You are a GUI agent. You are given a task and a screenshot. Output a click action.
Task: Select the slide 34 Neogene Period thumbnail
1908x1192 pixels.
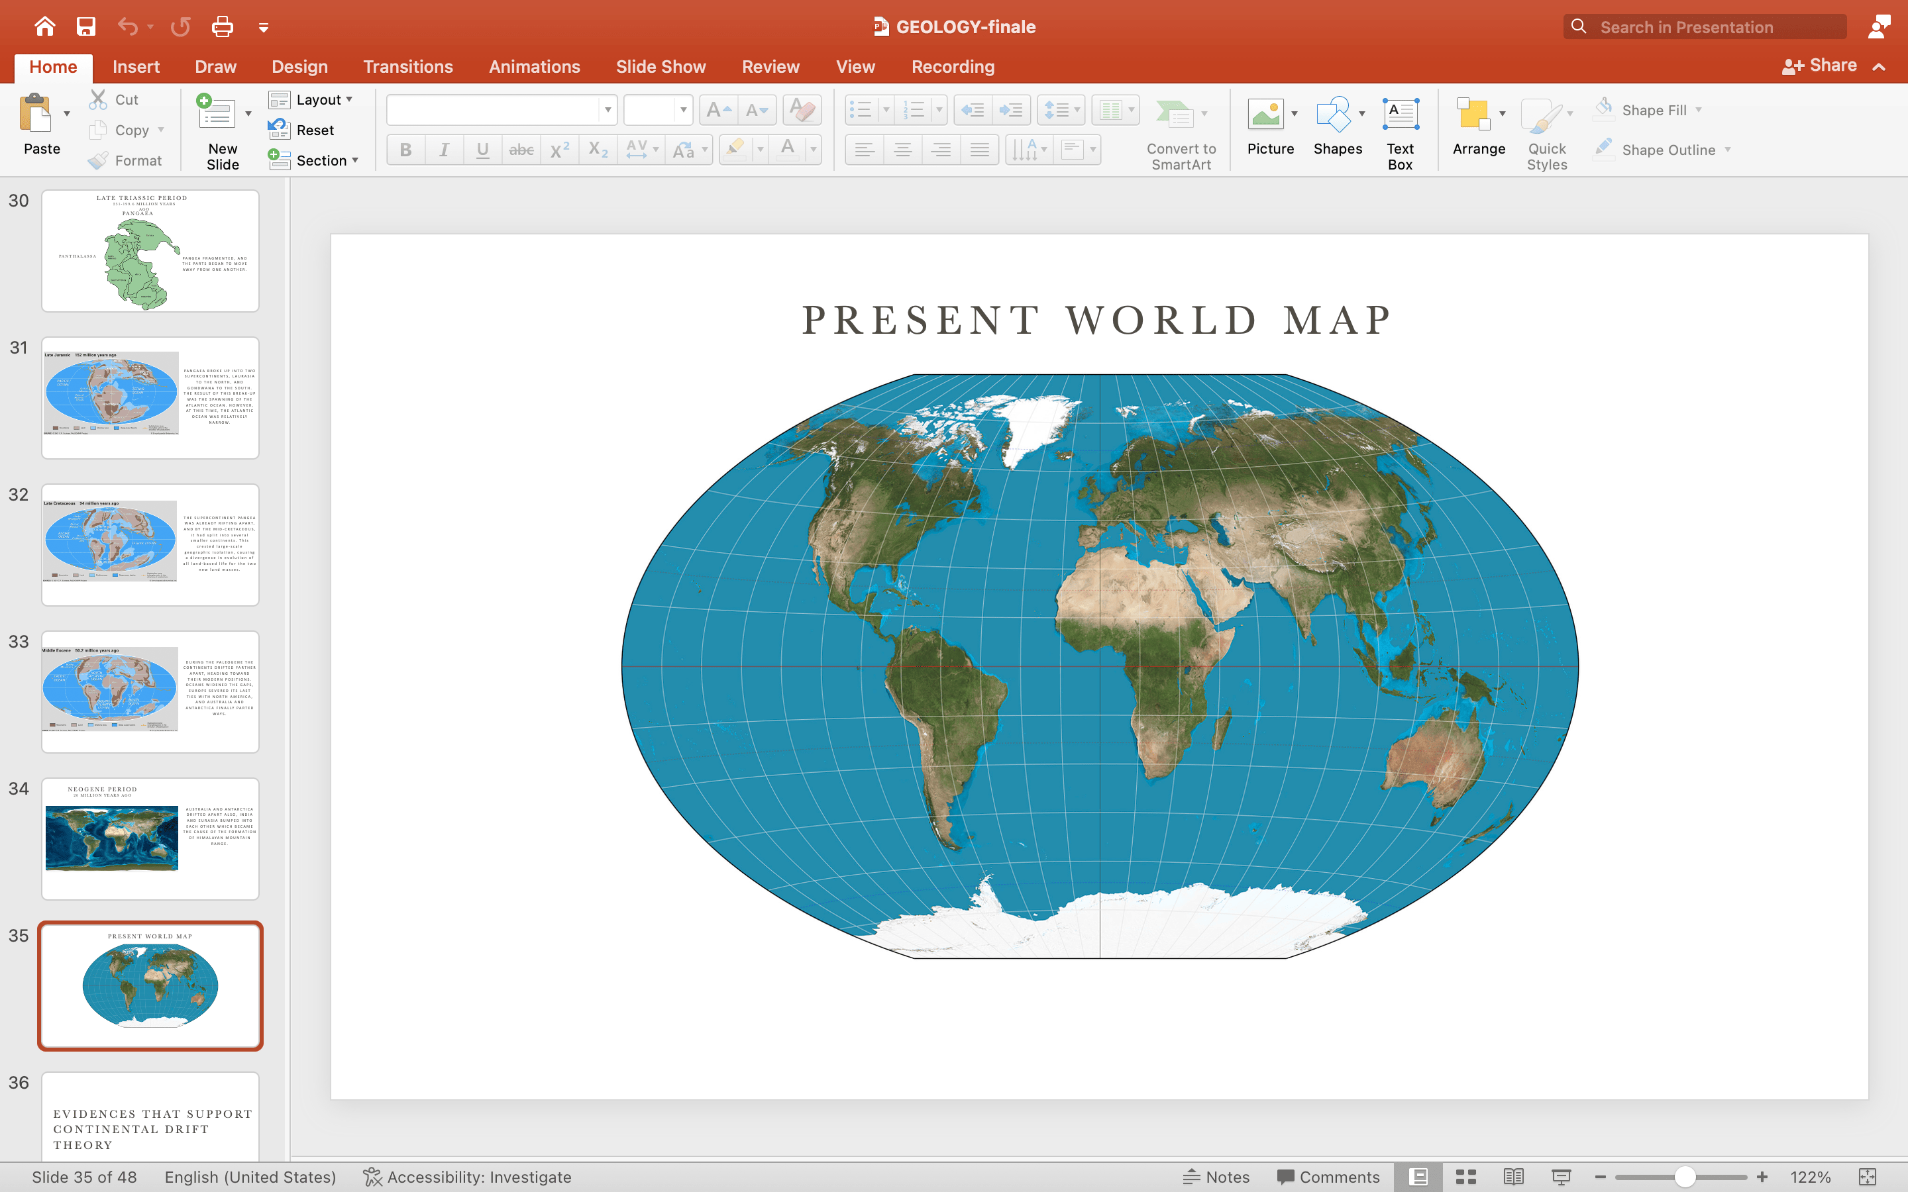[150, 838]
